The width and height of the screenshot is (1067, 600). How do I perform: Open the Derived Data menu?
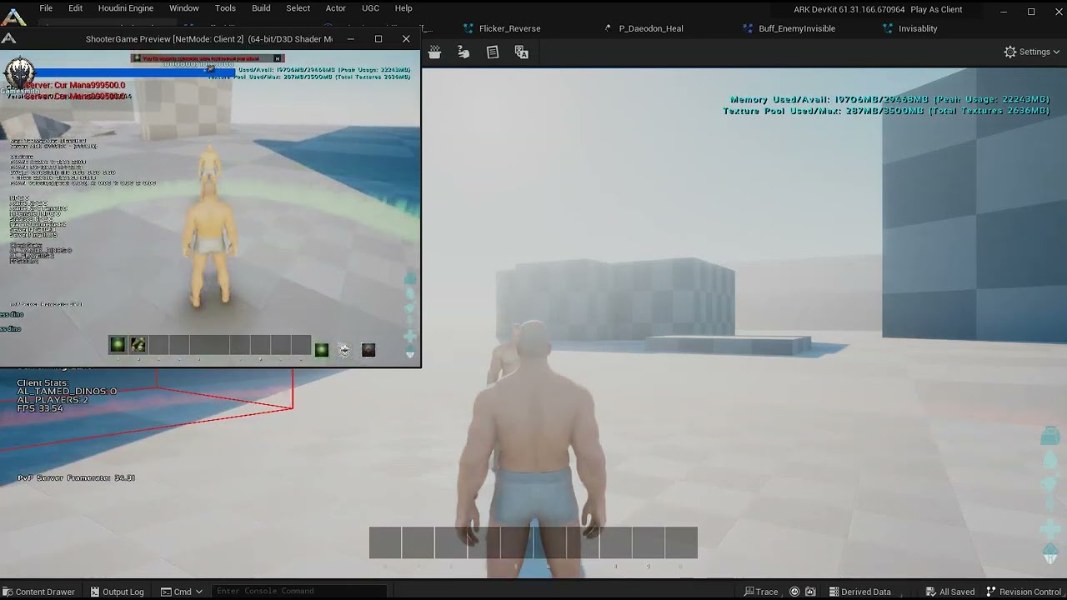coord(859,592)
